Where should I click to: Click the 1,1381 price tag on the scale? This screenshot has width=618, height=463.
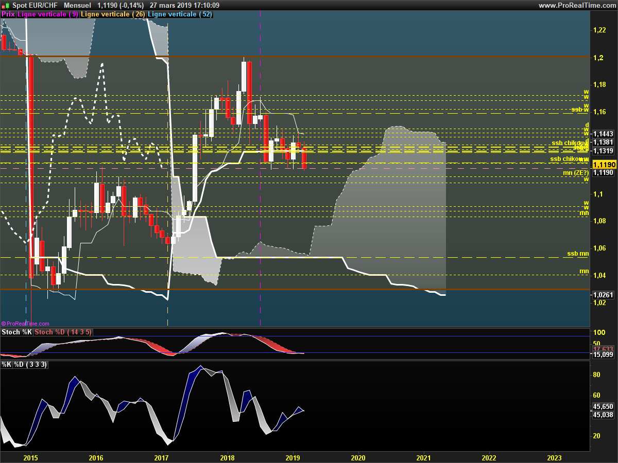603,142
